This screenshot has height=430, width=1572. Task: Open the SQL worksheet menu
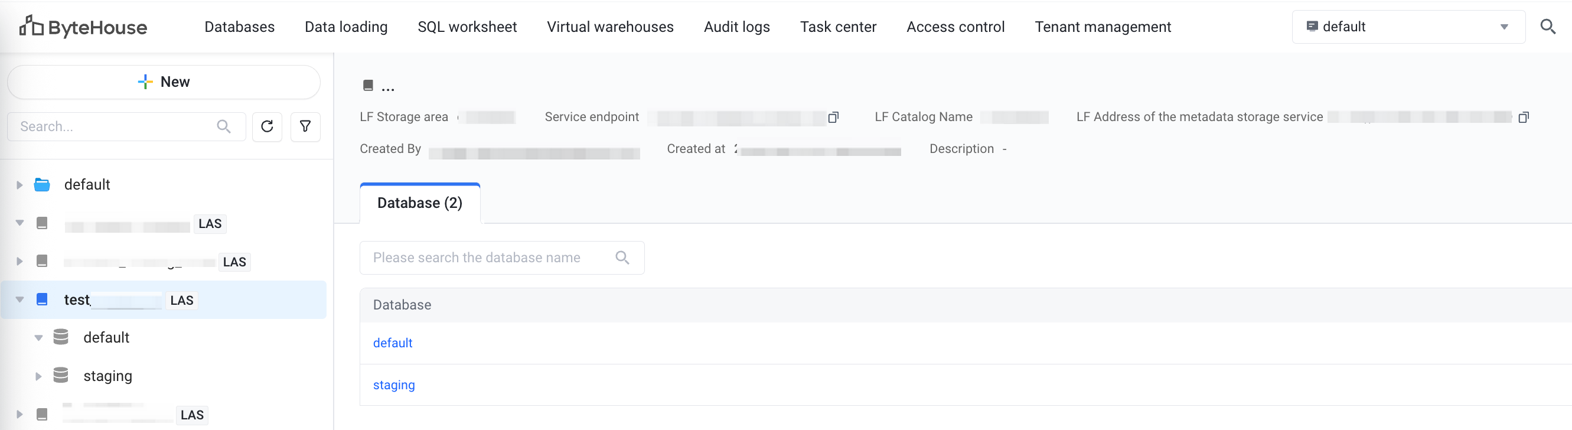(467, 27)
